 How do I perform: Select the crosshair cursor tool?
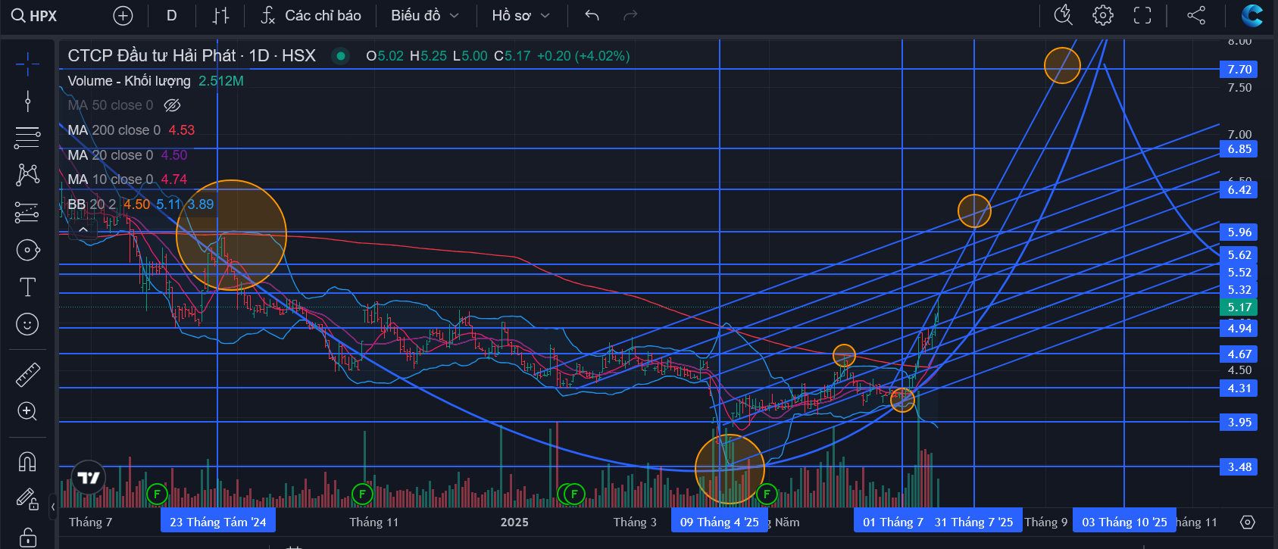coord(27,64)
